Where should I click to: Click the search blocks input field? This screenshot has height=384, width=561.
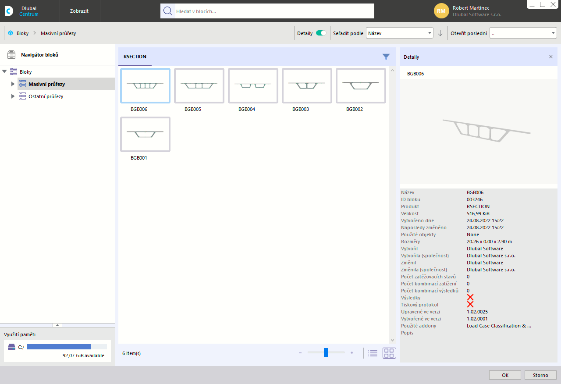point(274,11)
